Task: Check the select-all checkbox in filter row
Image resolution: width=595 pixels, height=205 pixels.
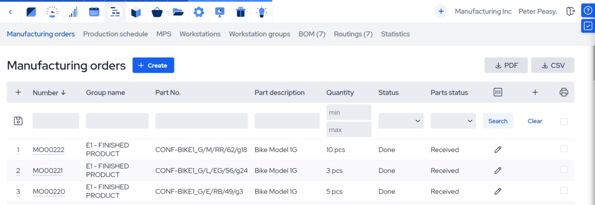Action: pyautogui.click(x=564, y=122)
